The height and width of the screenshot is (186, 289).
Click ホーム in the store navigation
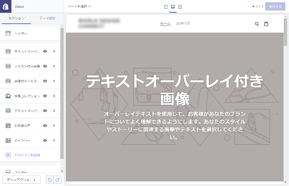(165, 23)
